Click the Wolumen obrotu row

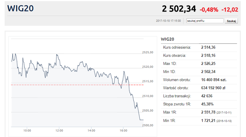coord(199,79)
